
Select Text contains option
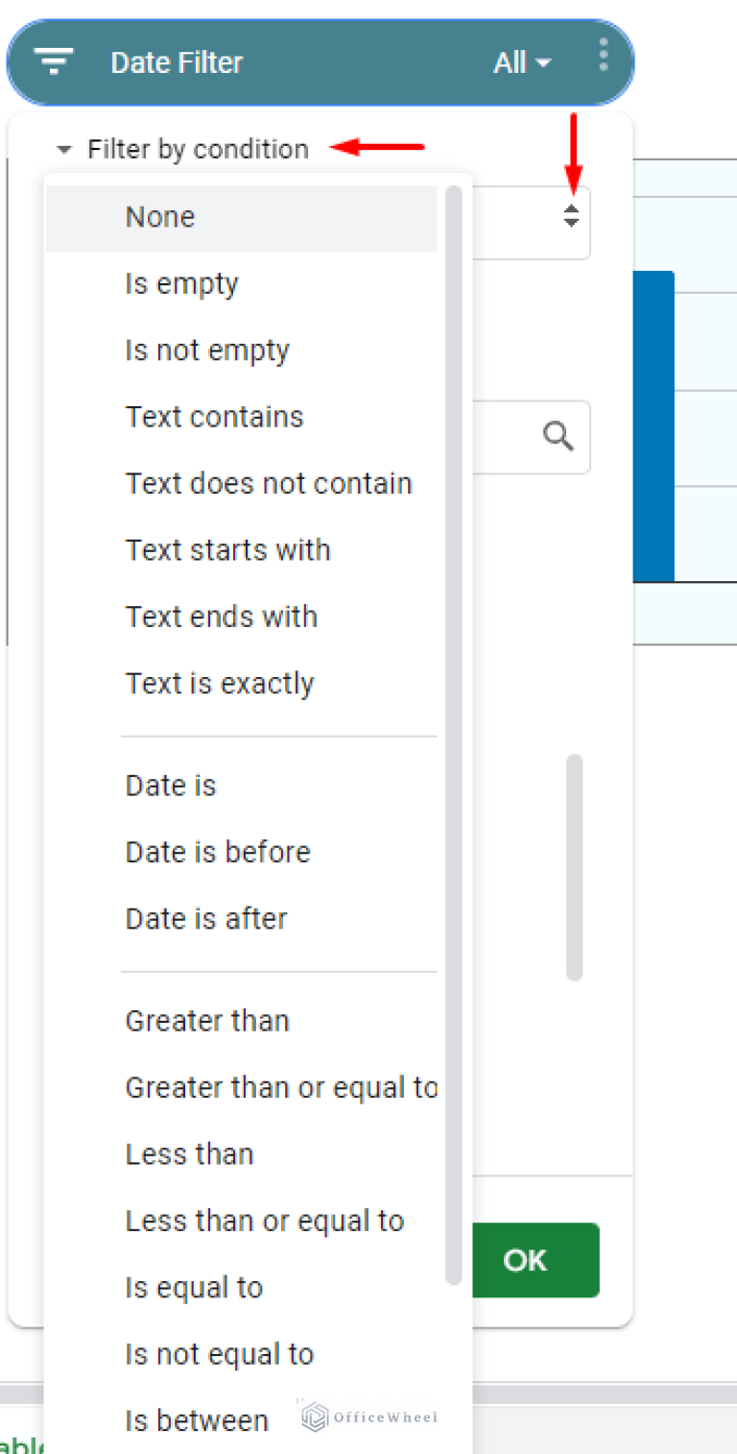(214, 417)
